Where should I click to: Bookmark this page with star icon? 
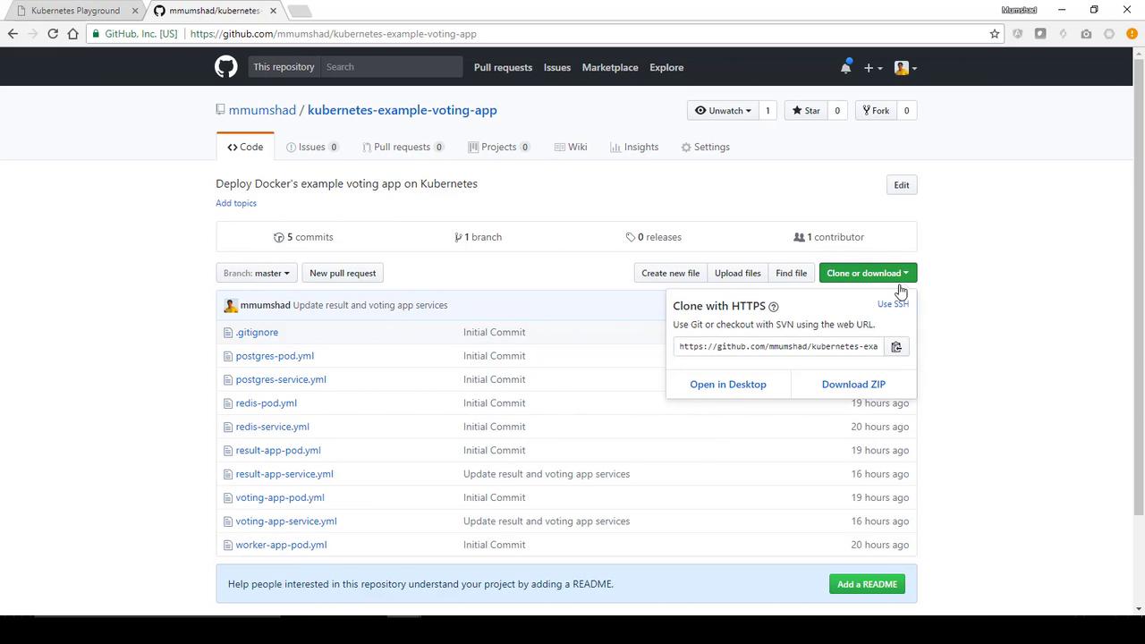(994, 34)
